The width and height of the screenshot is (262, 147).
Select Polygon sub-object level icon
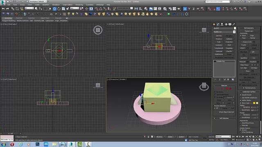tap(227, 89)
